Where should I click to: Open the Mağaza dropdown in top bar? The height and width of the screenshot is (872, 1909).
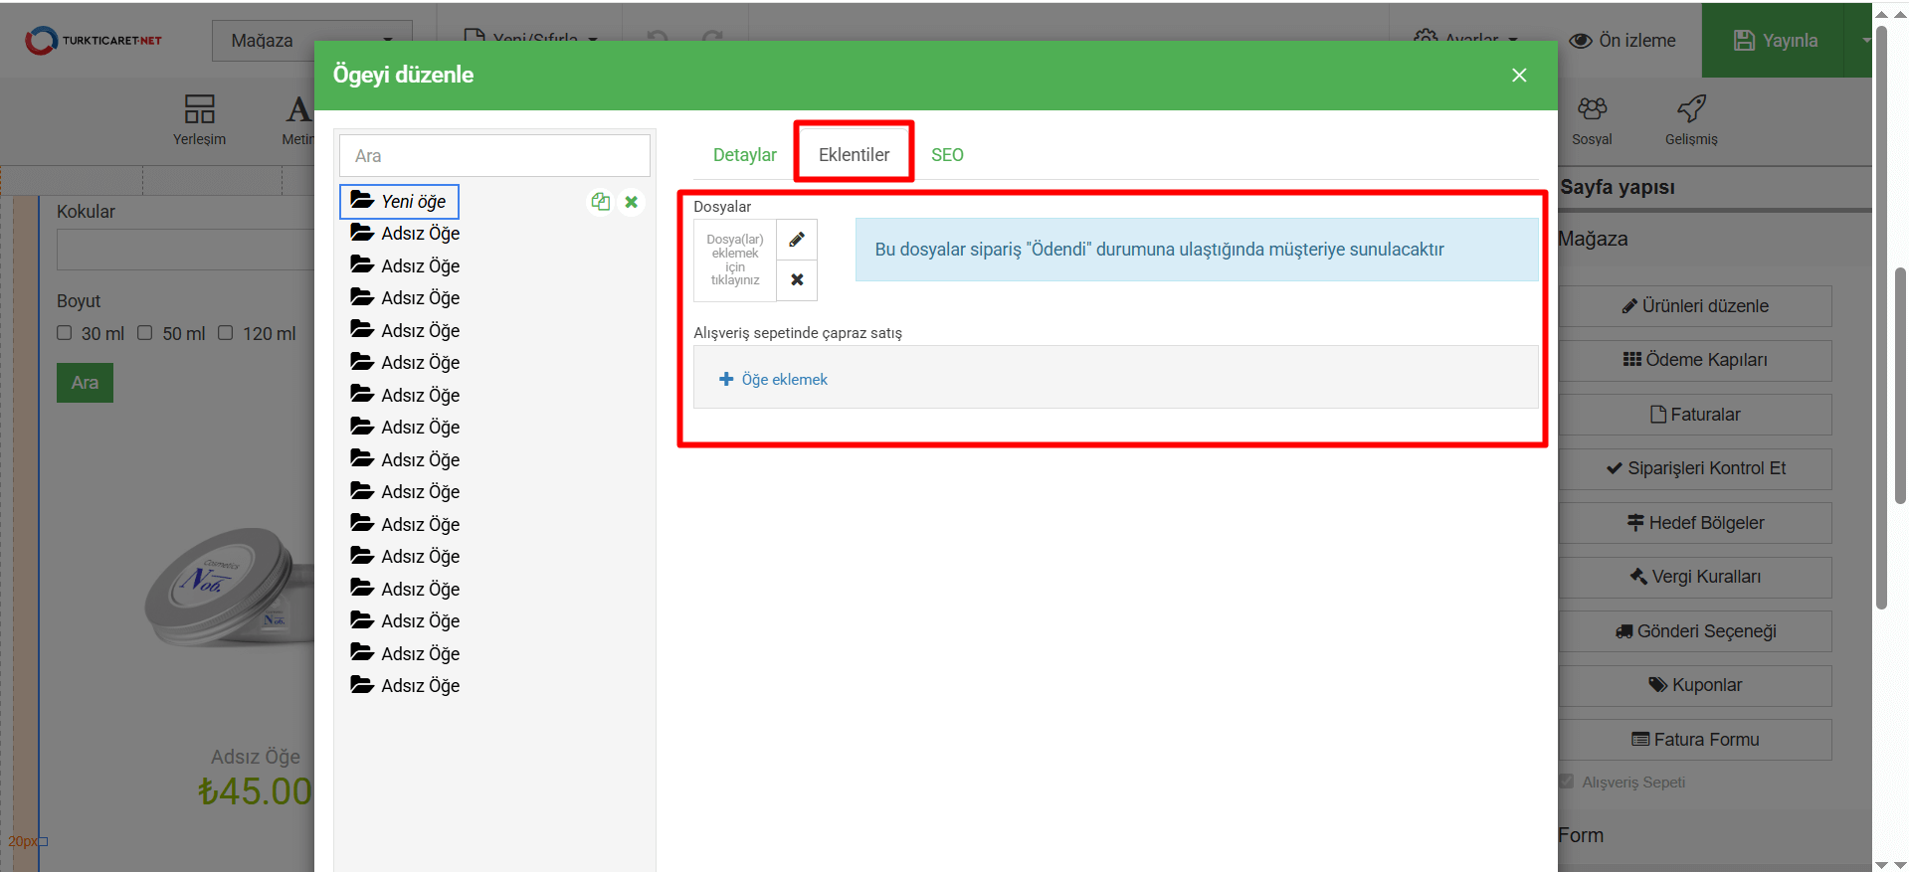(311, 41)
